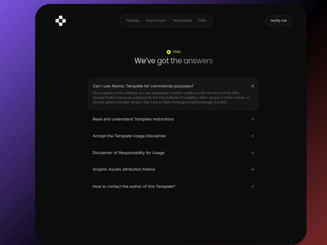The width and height of the screenshot is (327, 245).
Task: Click plus icon for Responsibility for Usage
Action: coord(252,153)
